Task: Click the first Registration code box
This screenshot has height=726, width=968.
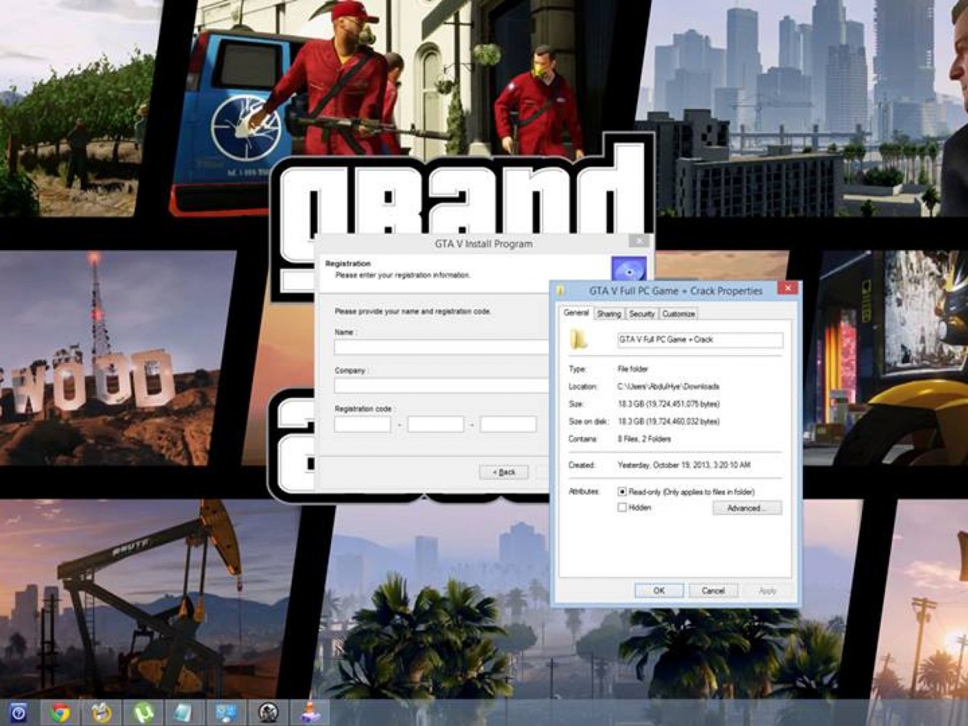Action: [362, 424]
